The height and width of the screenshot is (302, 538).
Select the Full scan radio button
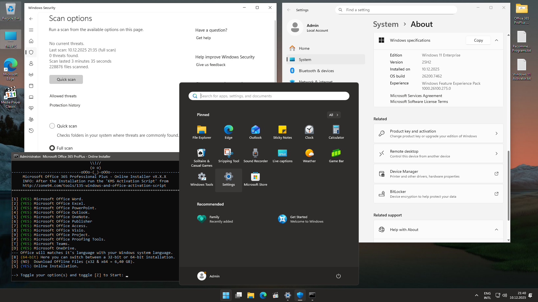coord(52,148)
